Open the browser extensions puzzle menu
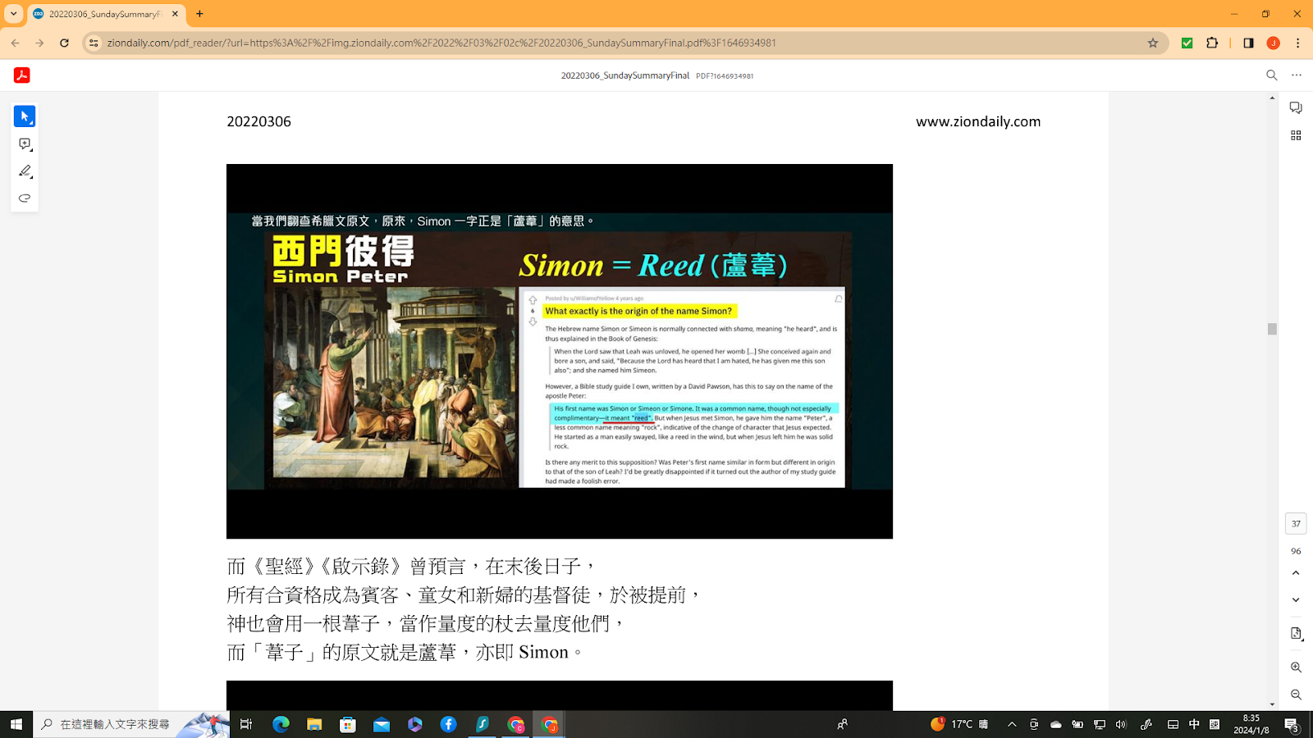Viewport: 1313px width, 738px height. coord(1212,43)
